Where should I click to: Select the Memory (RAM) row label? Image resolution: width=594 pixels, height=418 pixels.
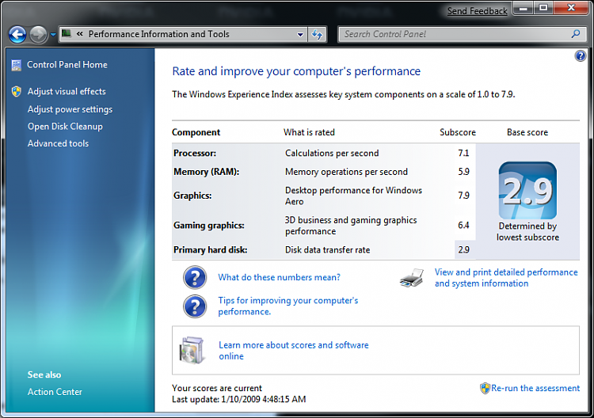tap(207, 172)
